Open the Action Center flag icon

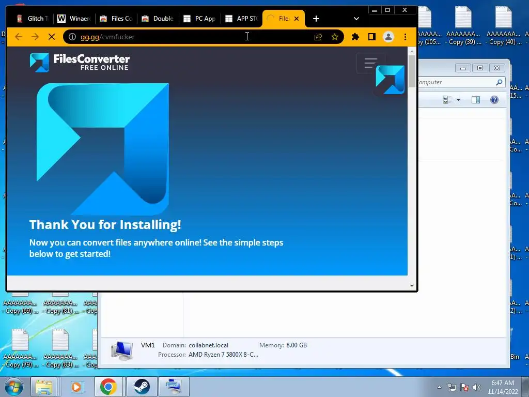[x=464, y=387]
